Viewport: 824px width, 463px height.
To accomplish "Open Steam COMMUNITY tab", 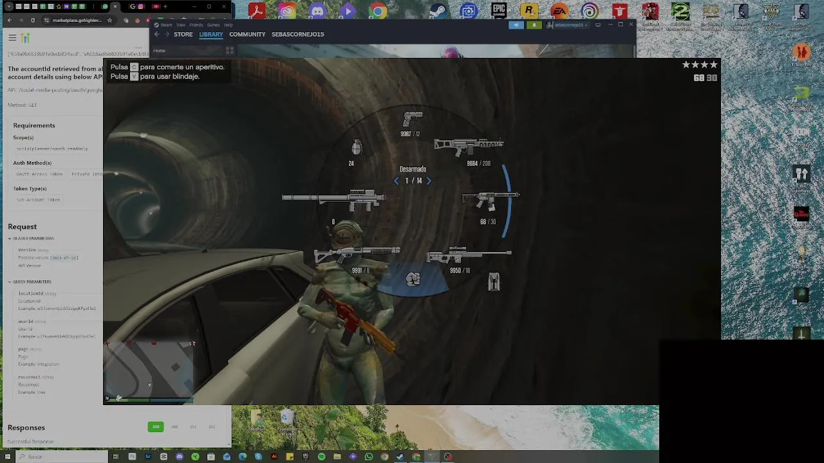I will coord(247,34).
